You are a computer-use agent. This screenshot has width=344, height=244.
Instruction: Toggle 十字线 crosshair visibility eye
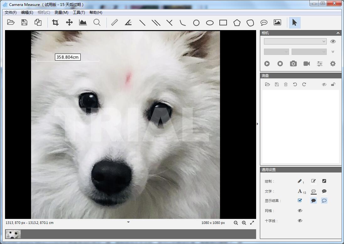point(300,221)
